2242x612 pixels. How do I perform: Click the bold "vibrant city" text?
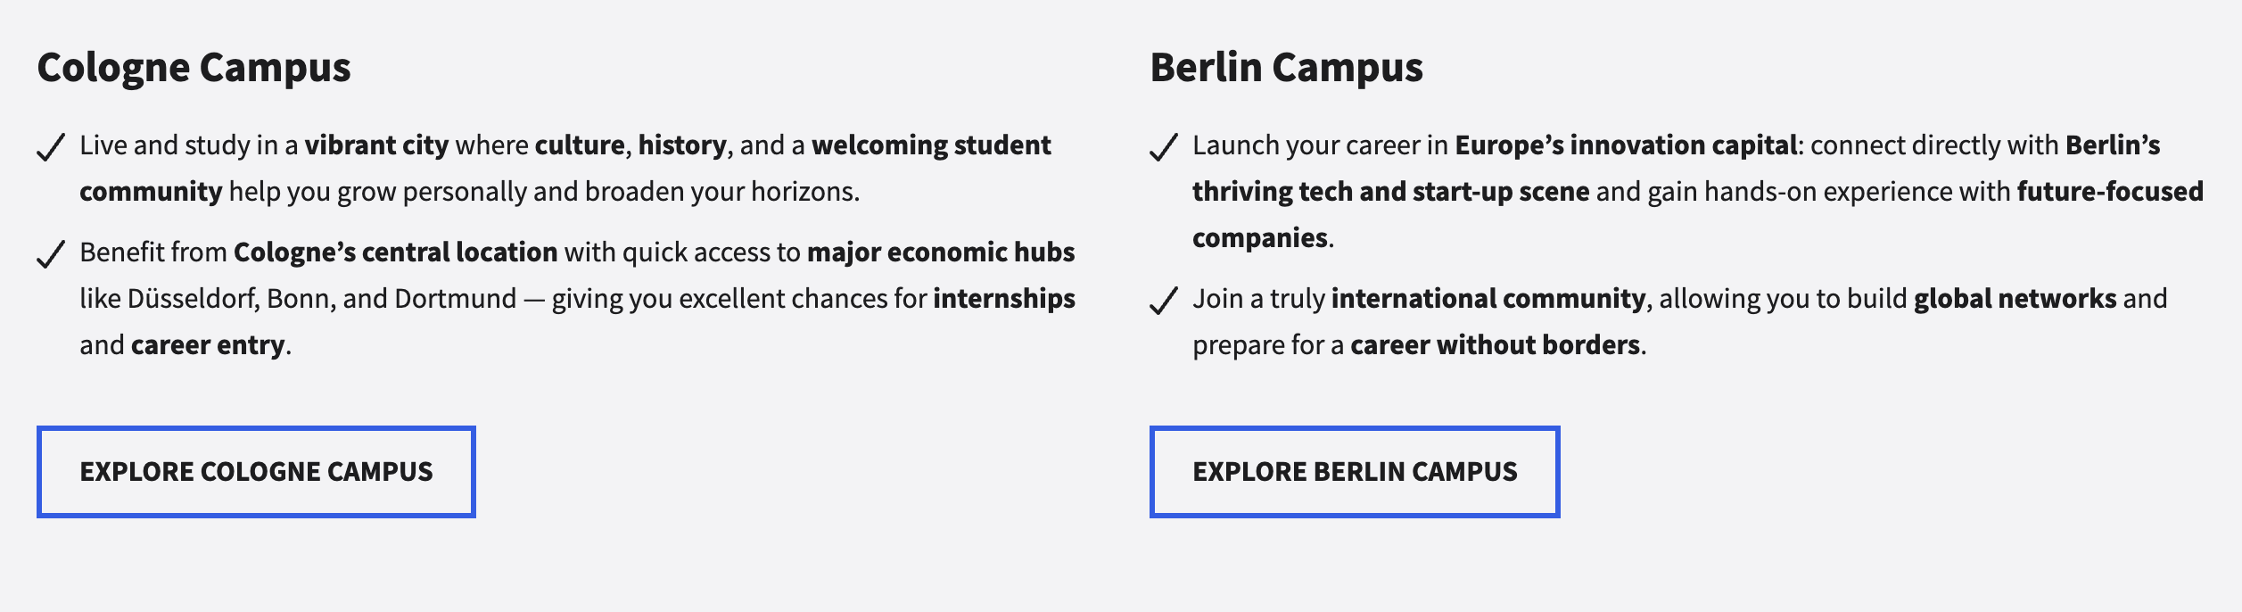point(376,145)
